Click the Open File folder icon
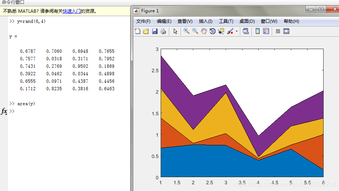The height and width of the screenshot is (191, 339). [x=146, y=31]
